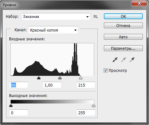Click the Канал label text
Image resolution: width=149 pixels, height=125 pixels.
[20, 30]
